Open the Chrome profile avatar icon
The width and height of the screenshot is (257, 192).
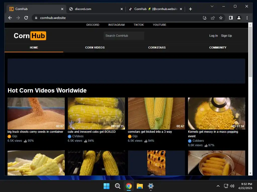point(239,18)
